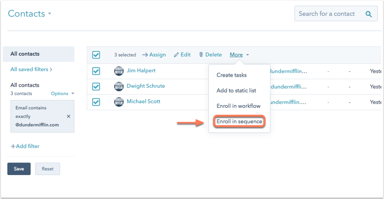Open Dwight Schrute's contact link
The image size is (384, 199).
click(146, 86)
